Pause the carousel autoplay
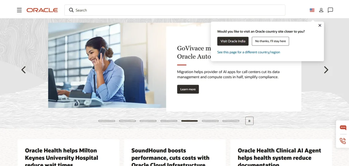This screenshot has width=349, height=166. coord(249,121)
